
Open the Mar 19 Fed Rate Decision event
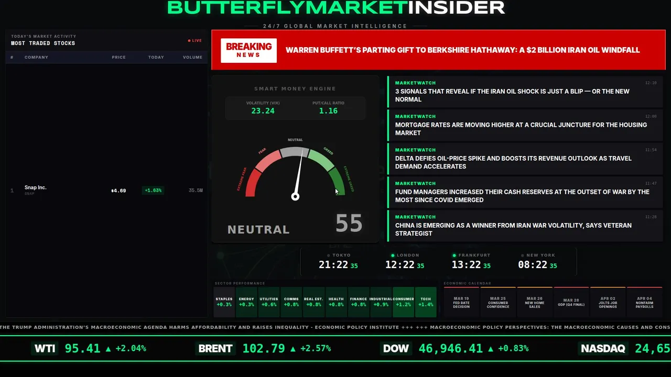(461, 302)
